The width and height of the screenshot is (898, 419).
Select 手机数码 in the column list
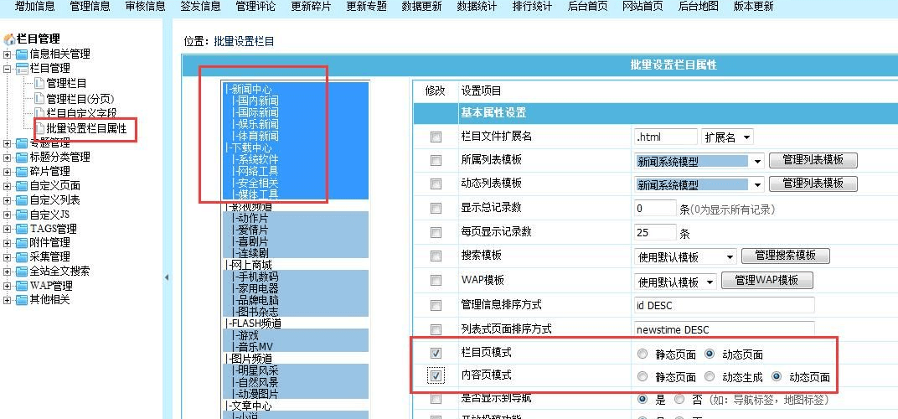pyautogui.click(x=258, y=277)
